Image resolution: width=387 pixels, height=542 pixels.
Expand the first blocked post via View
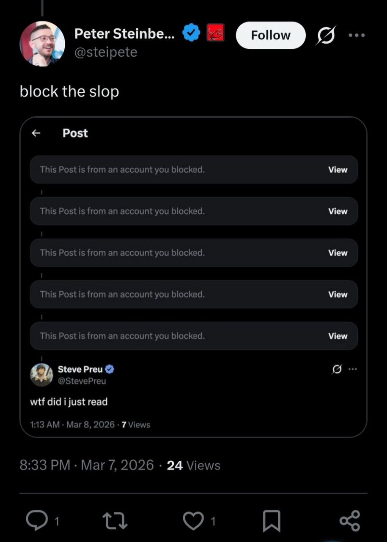pos(338,169)
